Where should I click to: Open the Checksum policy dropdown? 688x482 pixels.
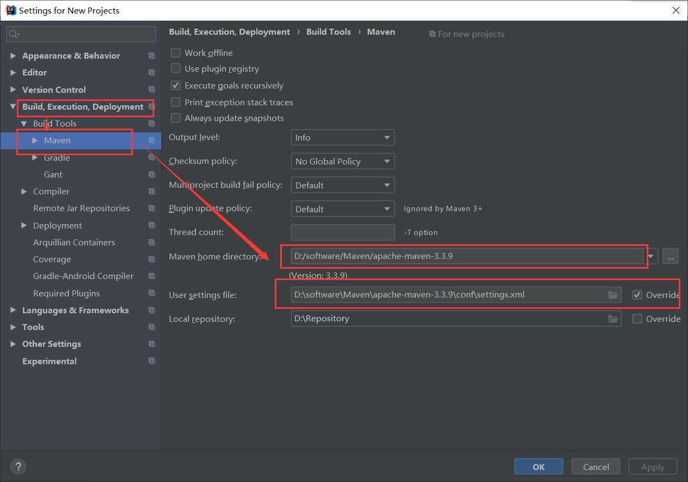[343, 161]
